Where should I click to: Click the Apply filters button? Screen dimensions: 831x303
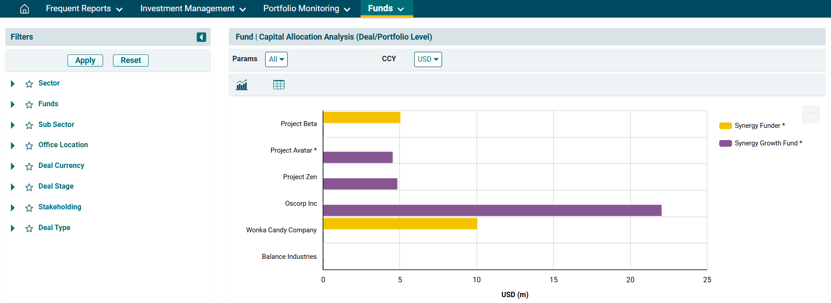pos(85,60)
